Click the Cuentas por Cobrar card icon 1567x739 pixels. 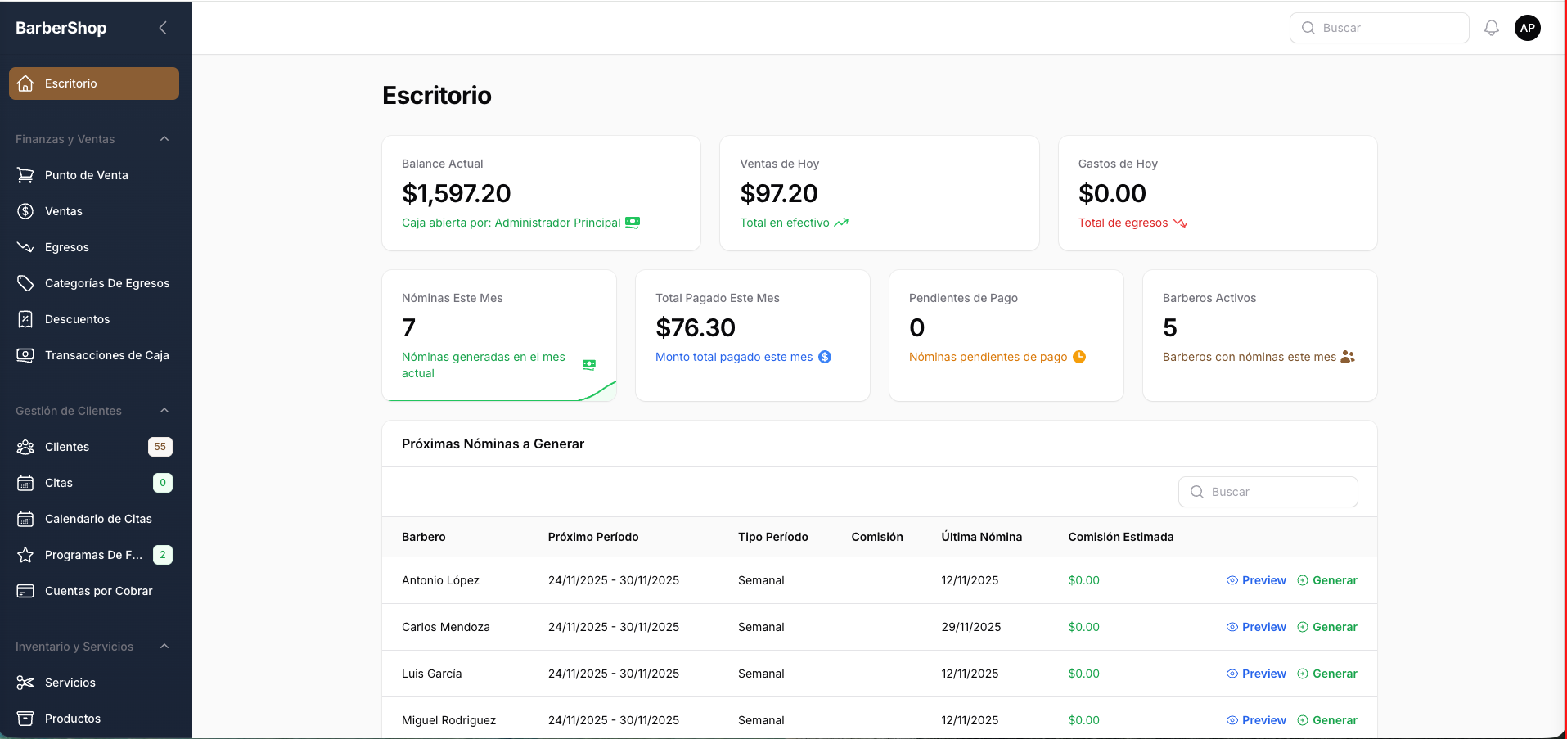coord(25,591)
